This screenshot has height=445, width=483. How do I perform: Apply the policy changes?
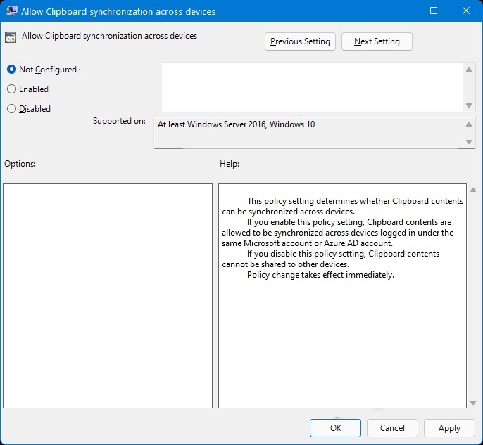[x=449, y=428]
